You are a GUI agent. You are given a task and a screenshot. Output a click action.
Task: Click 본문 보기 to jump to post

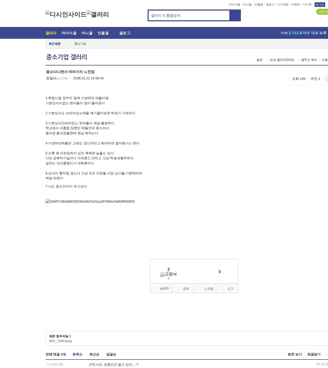click(x=295, y=354)
